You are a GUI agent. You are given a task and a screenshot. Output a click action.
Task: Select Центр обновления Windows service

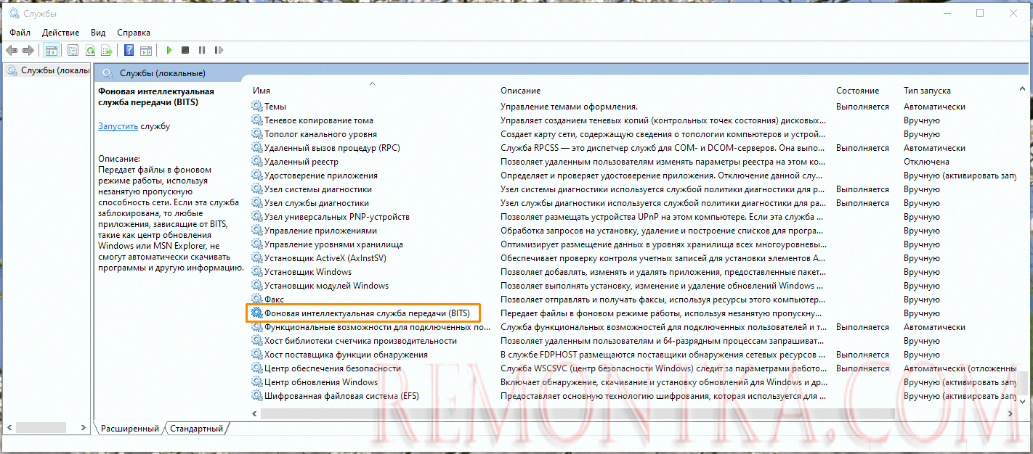[x=321, y=382]
